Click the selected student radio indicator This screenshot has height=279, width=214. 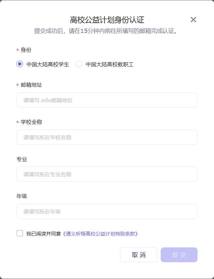20,65
